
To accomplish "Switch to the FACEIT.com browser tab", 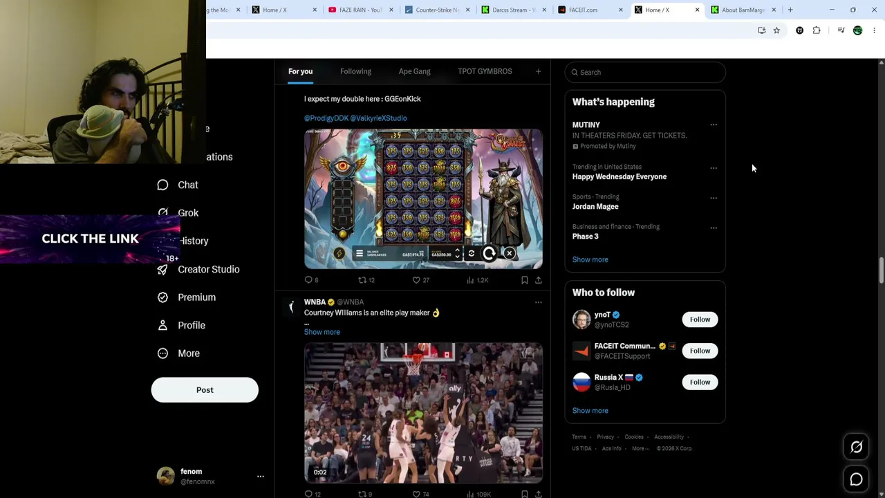I will pos(591,10).
